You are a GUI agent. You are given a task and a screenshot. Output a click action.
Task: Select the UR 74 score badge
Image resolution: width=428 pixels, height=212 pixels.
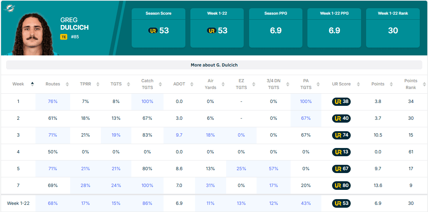click(x=341, y=135)
